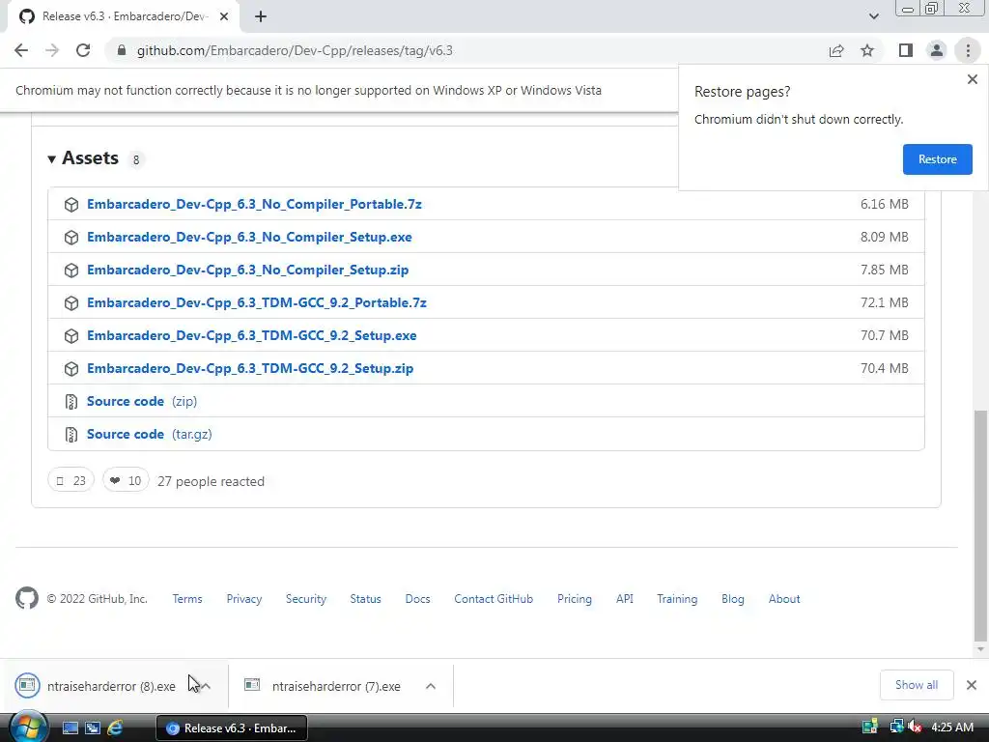Click the browser back arrow
The width and height of the screenshot is (989, 742).
(x=21, y=50)
